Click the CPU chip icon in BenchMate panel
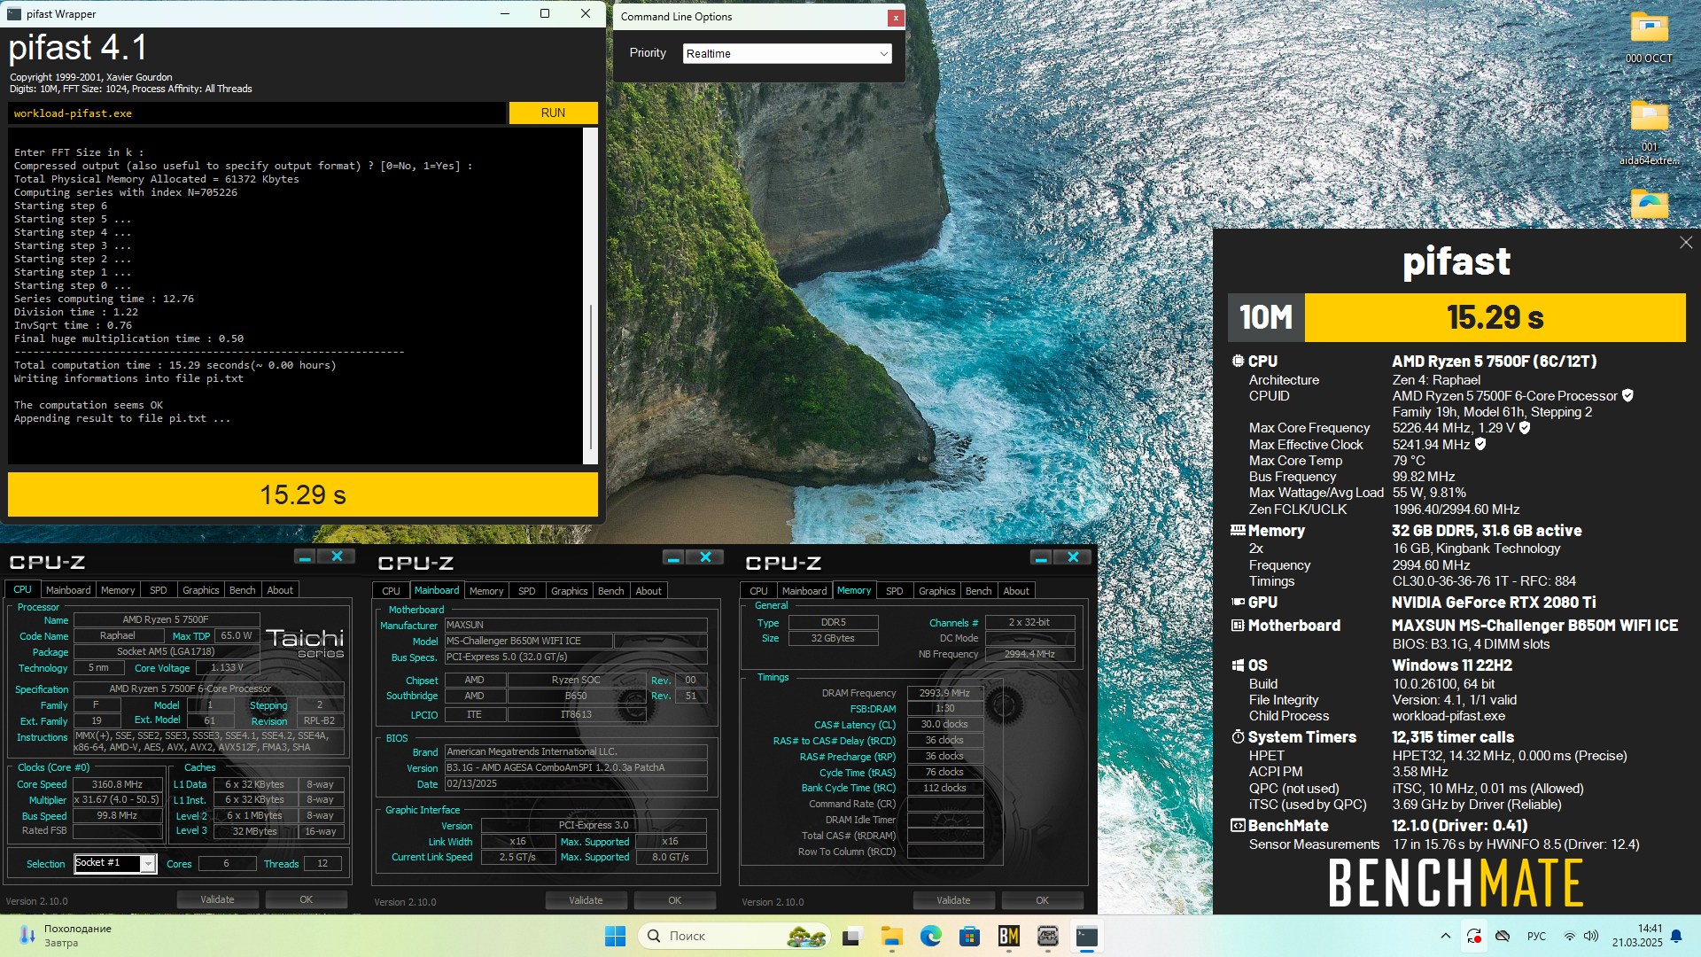This screenshot has width=1701, height=957. pos(1238,362)
